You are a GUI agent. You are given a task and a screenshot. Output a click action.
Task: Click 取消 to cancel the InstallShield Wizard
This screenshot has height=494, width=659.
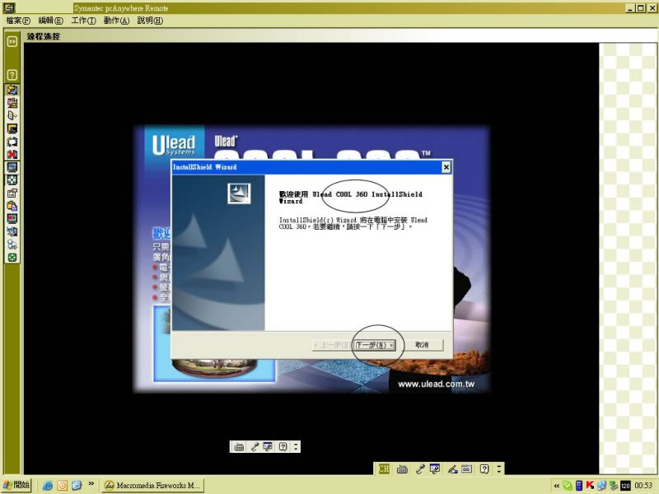(422, 345)
